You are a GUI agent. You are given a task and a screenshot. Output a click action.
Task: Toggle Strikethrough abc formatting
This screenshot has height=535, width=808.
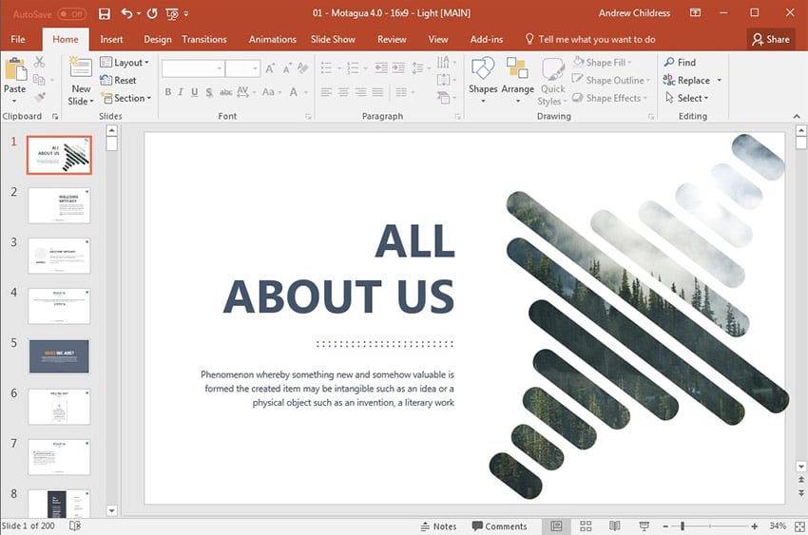[225, 92]
